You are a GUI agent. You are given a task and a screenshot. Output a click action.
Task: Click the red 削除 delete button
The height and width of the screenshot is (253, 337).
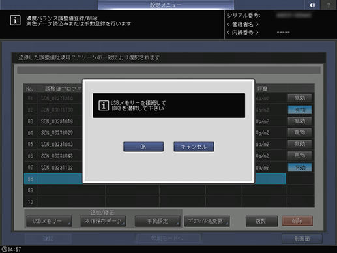297,221
